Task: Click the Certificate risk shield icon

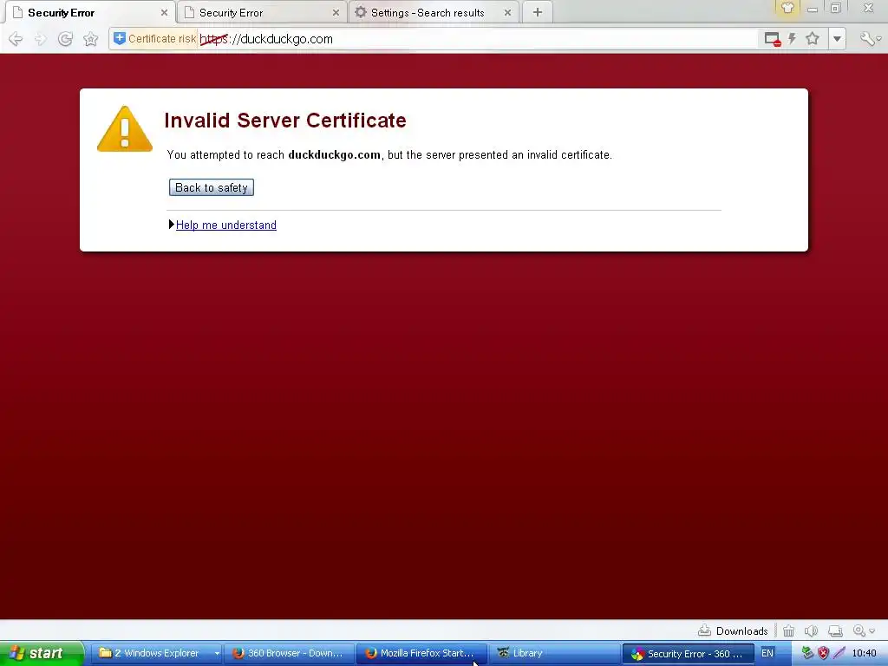Action: [120, 38]
